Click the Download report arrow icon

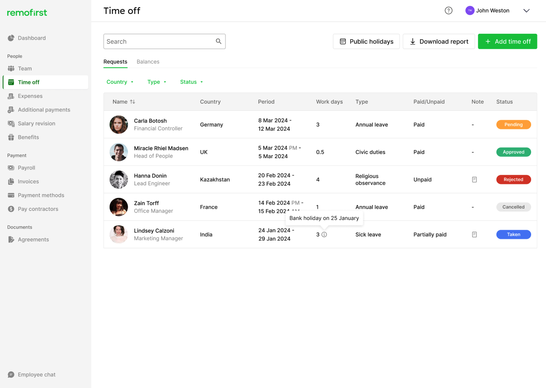[413, 41]
